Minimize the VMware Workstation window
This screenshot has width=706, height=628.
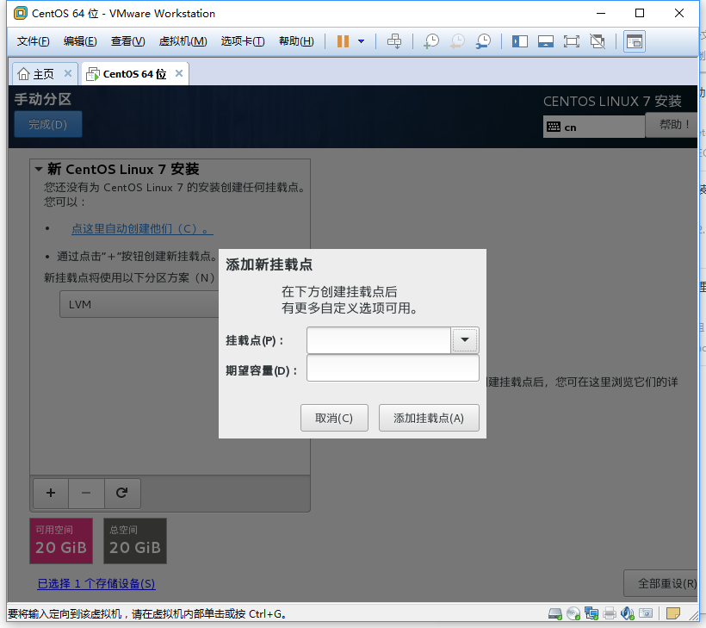click(x=601, y=13)
